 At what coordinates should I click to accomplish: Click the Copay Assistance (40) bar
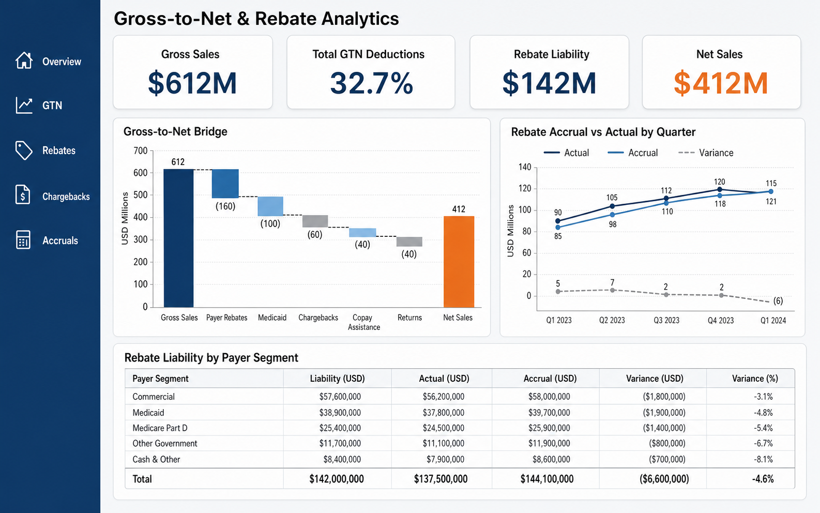point(362,233)
